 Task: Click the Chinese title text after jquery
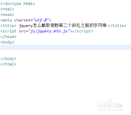(70, 25)
